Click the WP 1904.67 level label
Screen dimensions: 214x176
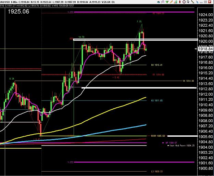click(171, 143)
